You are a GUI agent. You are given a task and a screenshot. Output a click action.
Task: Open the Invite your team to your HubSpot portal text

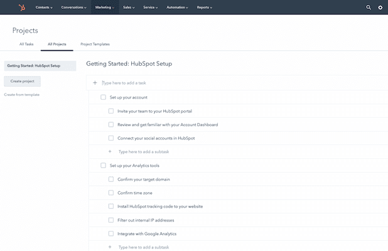[154, 111]
